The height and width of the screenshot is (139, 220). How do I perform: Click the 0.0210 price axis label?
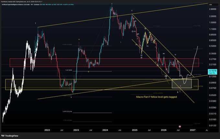click(213, 114)
